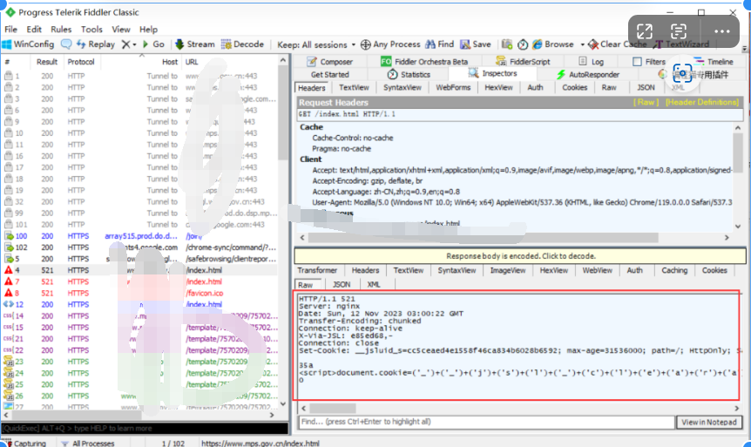Select request SyntaxView inspector tab

(402, 88)
